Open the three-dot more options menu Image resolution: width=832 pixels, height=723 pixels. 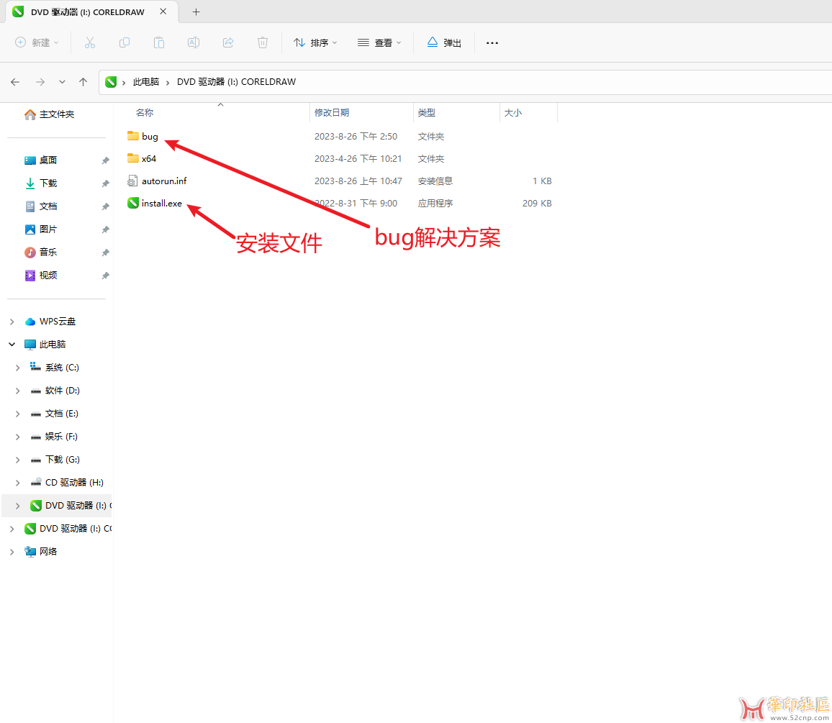[492, 42]
